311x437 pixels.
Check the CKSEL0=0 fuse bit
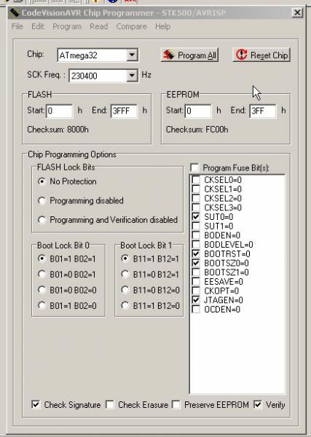tap(196, 180)
